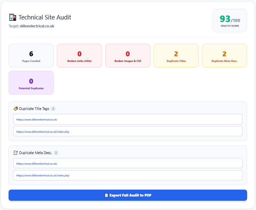
Task: Click the 93/100 Health Score box
Action: pos(230,21)
